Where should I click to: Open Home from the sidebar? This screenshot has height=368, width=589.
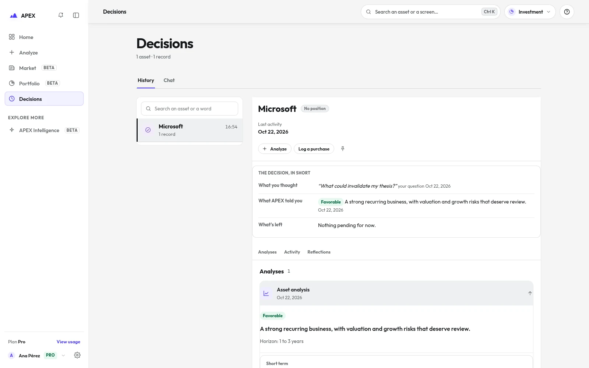(44, 37)
